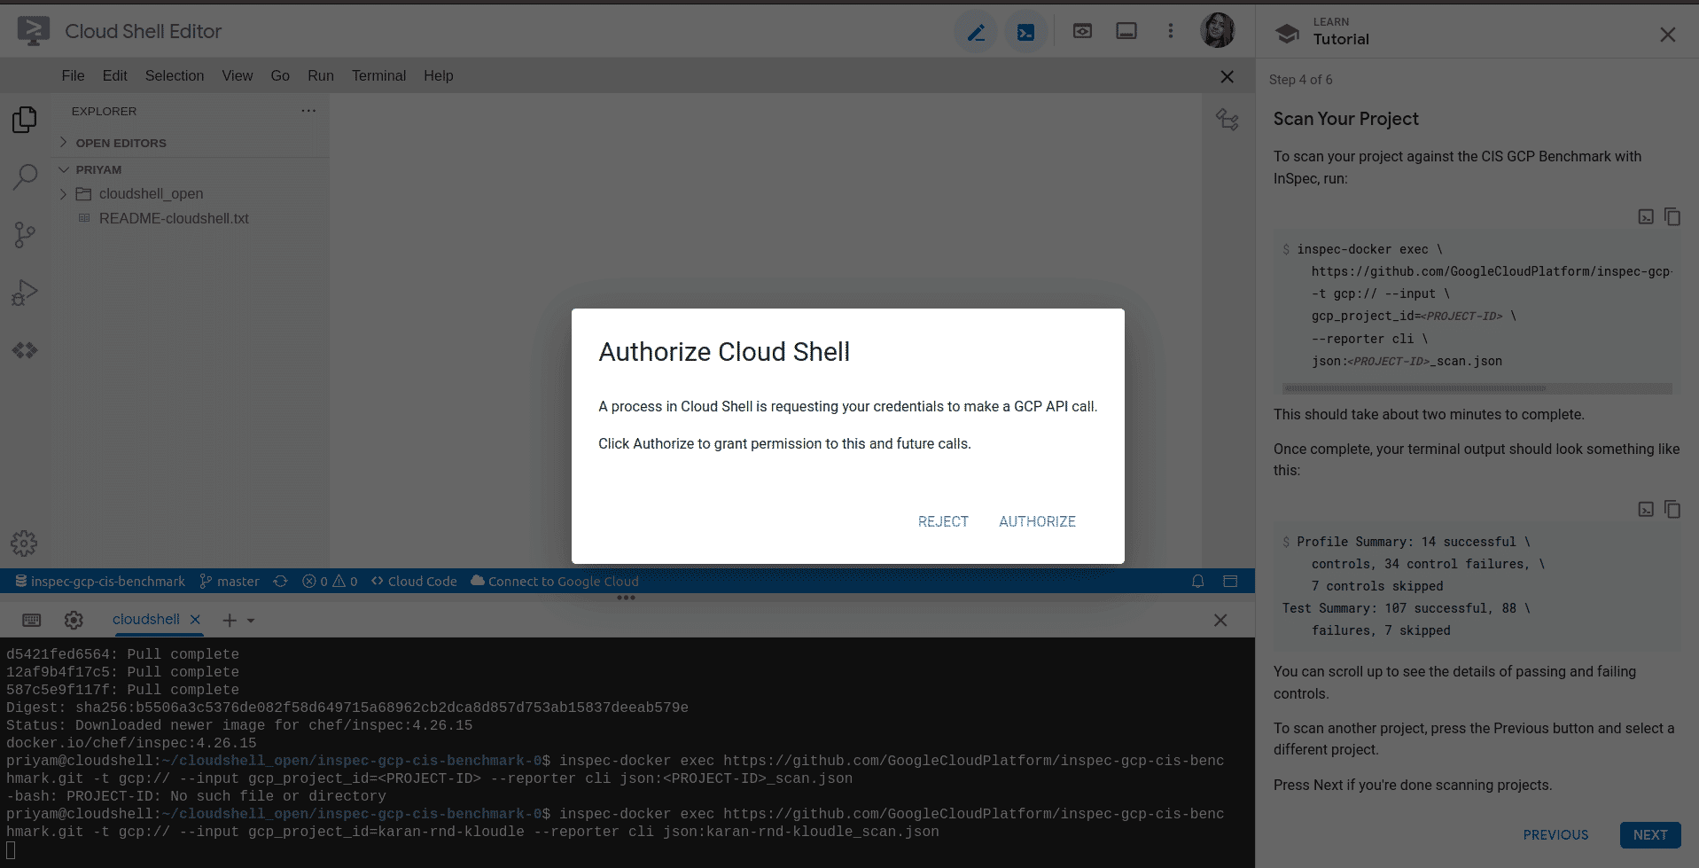Open the File menu
The image size is (1699, 868).
click(74, 75)
